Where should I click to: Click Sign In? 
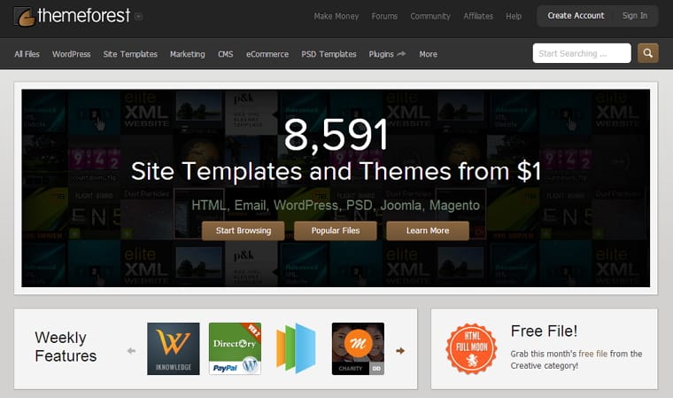635,16
